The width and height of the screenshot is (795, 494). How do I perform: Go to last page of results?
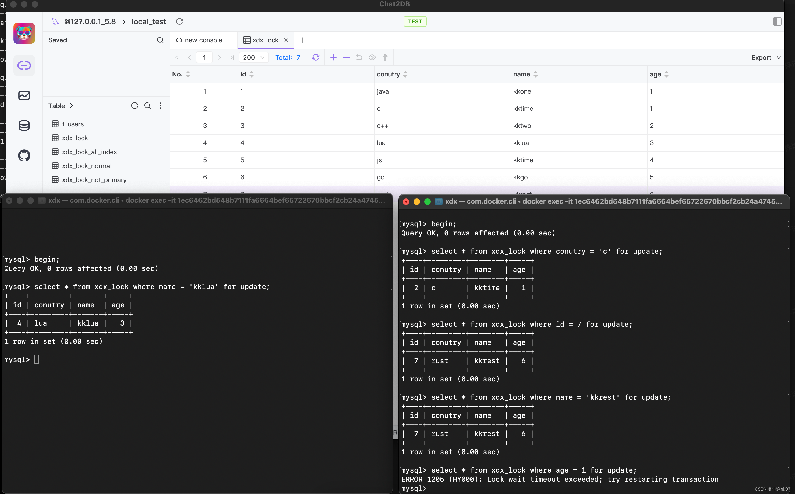232,57
